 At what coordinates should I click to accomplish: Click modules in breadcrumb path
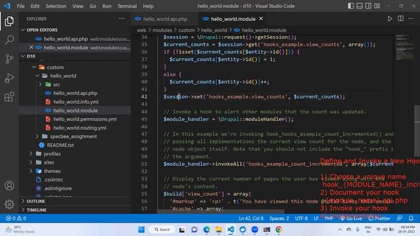coord(162,30)
